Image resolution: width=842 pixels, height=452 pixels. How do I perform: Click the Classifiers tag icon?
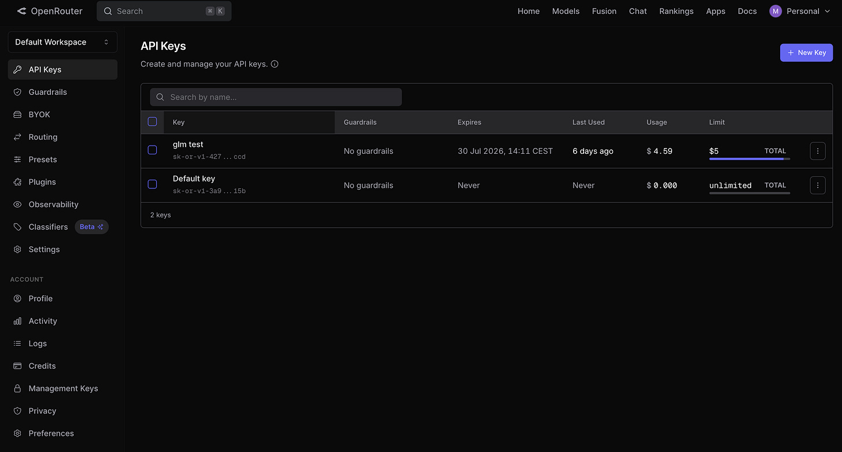tap(17, 227)
